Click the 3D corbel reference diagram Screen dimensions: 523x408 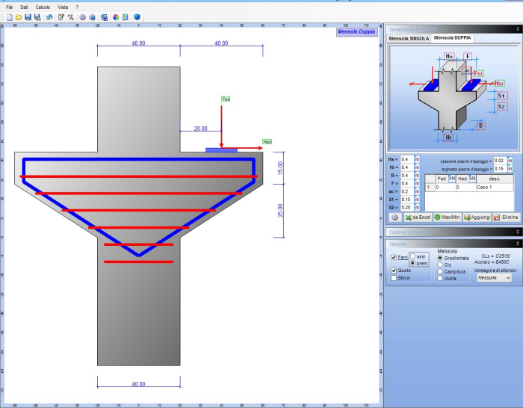click(x=454, y=98)
